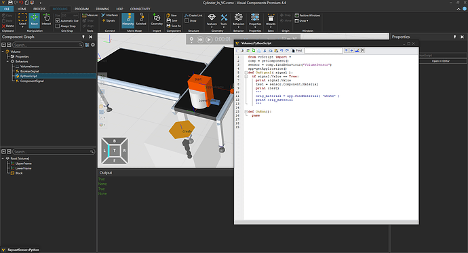The width and height of the screenshot is (468, 253).
Task: Click Component Graph search field
Action: tap(47, 45)
